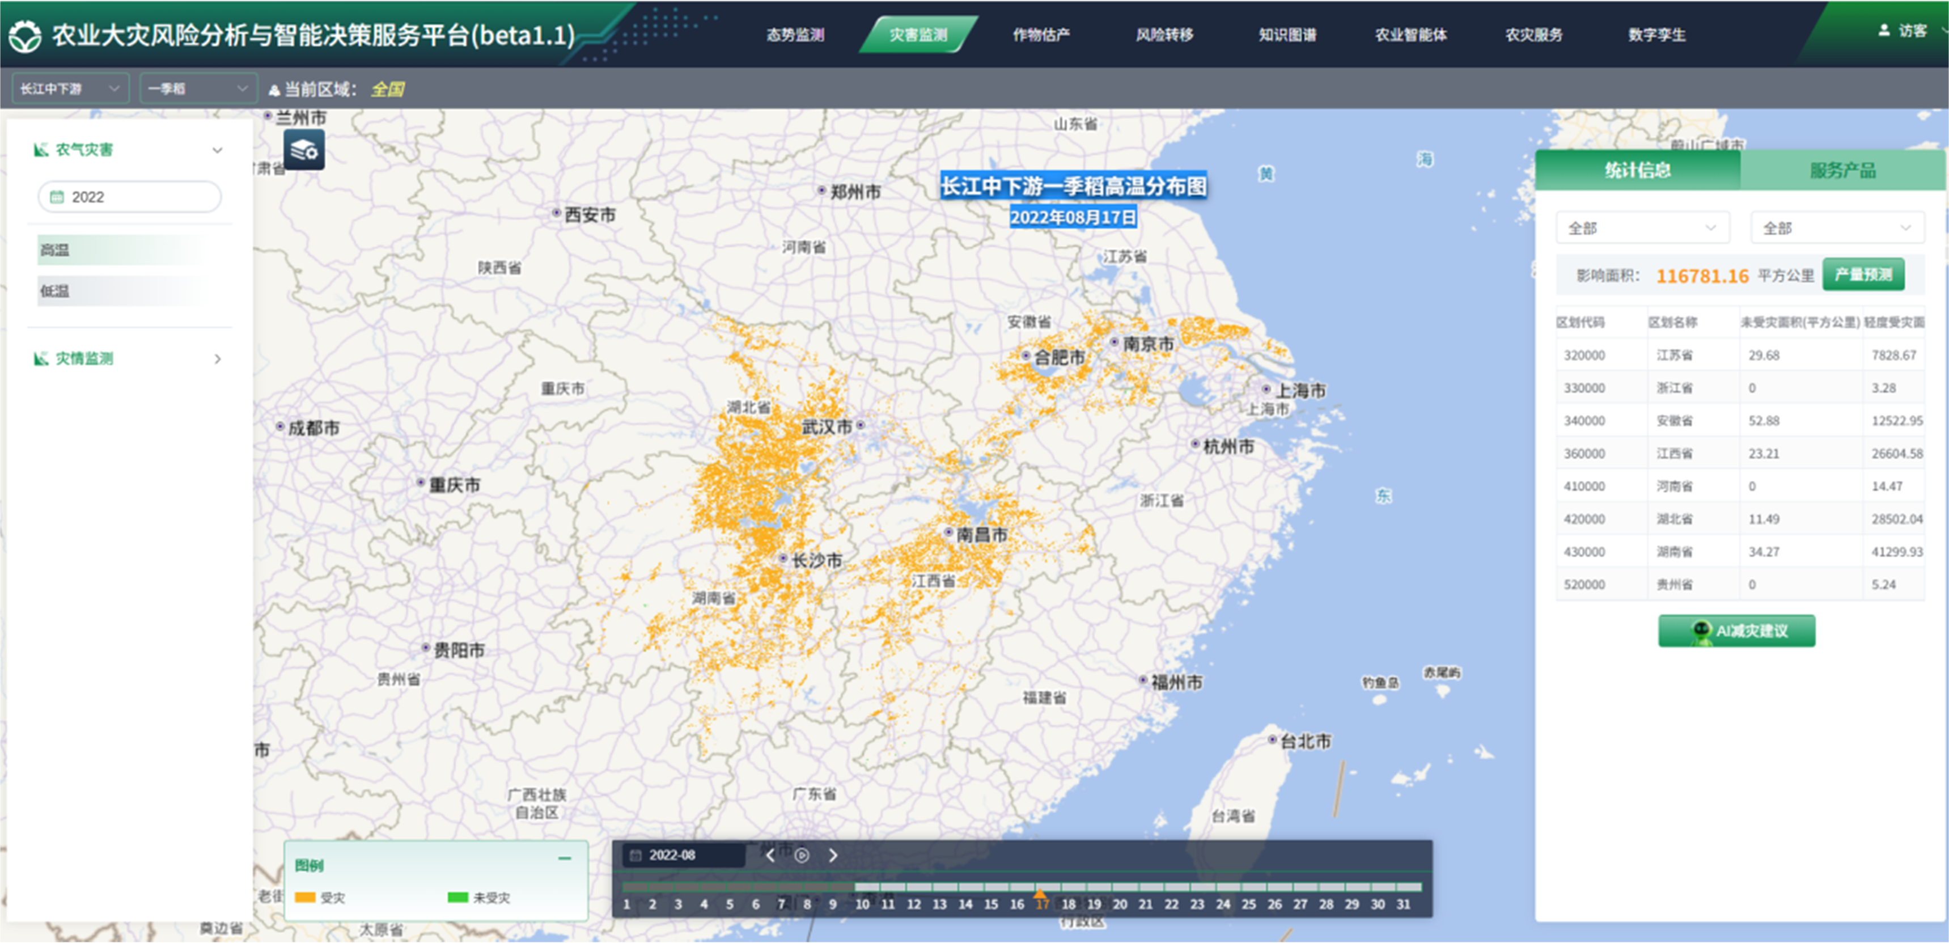The height and width of the screenshot is (943, 1949).
Task: Go to next month on timeline
Action: click(x=833, y=855)
